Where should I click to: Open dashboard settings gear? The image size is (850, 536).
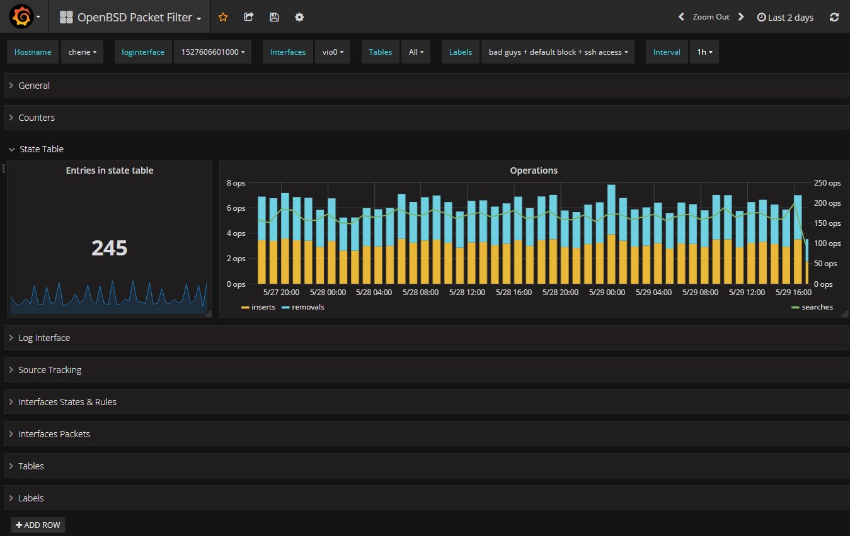click(x=299, y=17)
